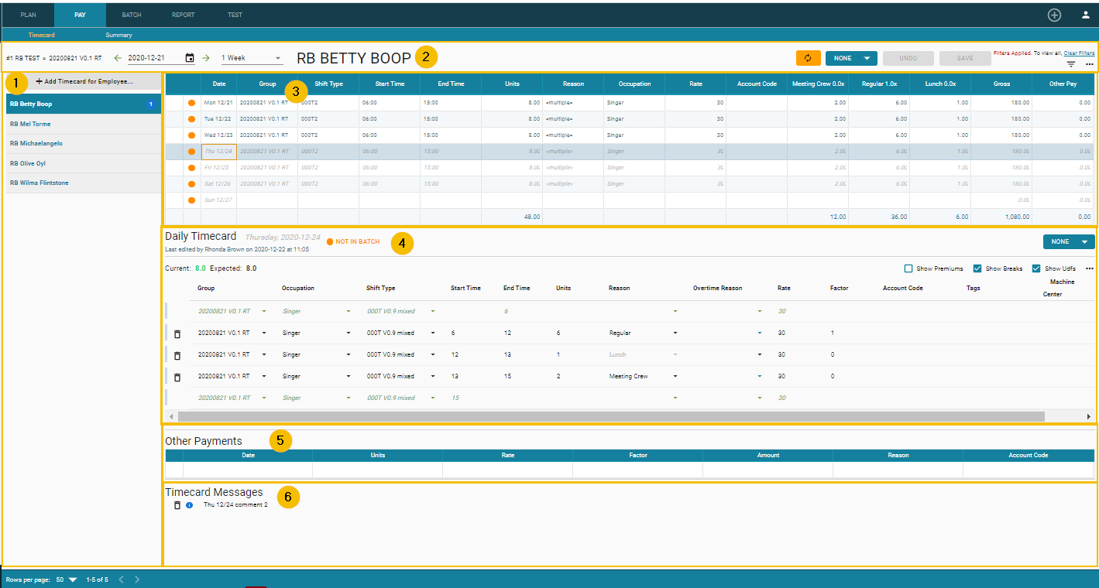Click the add (plus circle) icon in top bar

(1054, 15)
